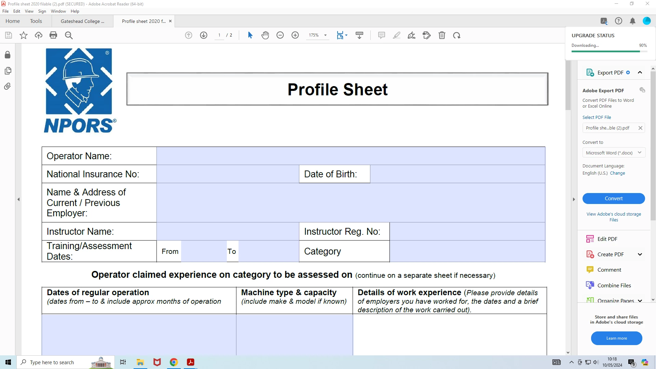Click the Add comment bubble icon
Screen dimensions: 656x369
pos(382,35)
